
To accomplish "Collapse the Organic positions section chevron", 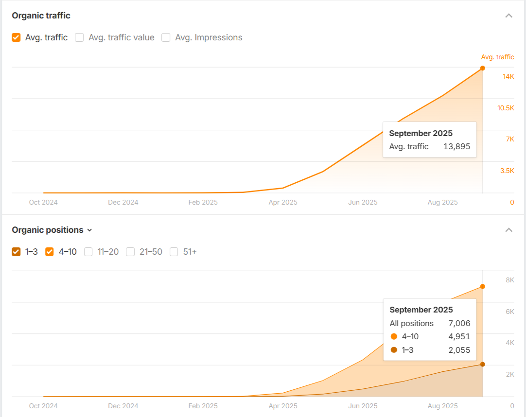I will [x=508, y=230].
